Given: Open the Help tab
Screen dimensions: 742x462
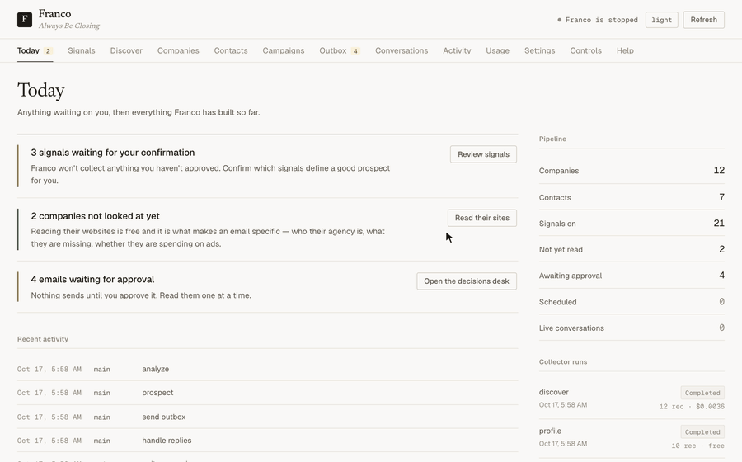Looking at the screenshot, I should (625, 50).
